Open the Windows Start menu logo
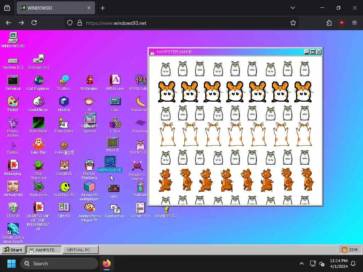Viewport: 363px width, 272px height. pyautogui.click(x=11, y=263)
